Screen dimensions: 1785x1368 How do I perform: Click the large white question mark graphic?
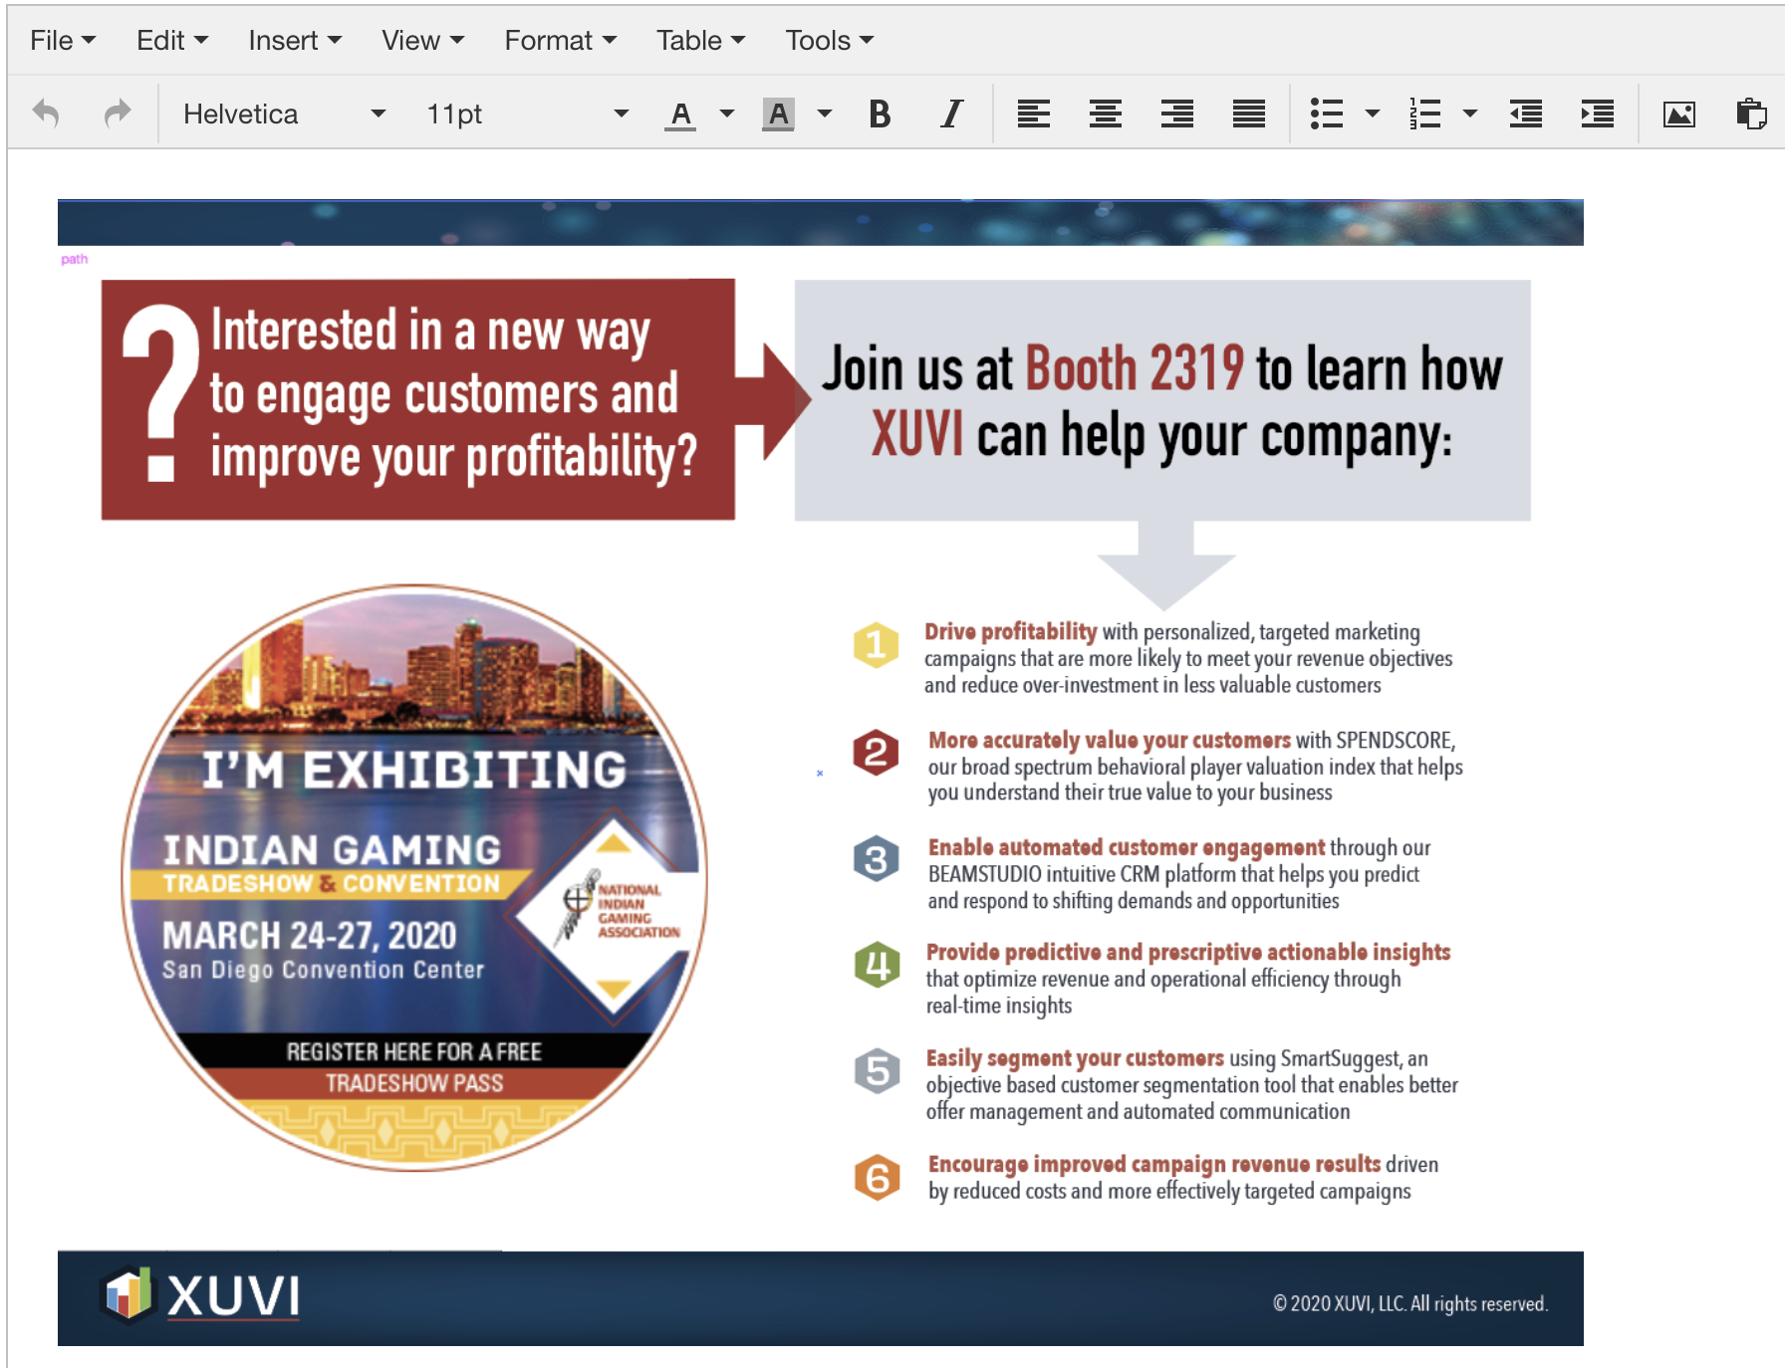tap(159, 393)
